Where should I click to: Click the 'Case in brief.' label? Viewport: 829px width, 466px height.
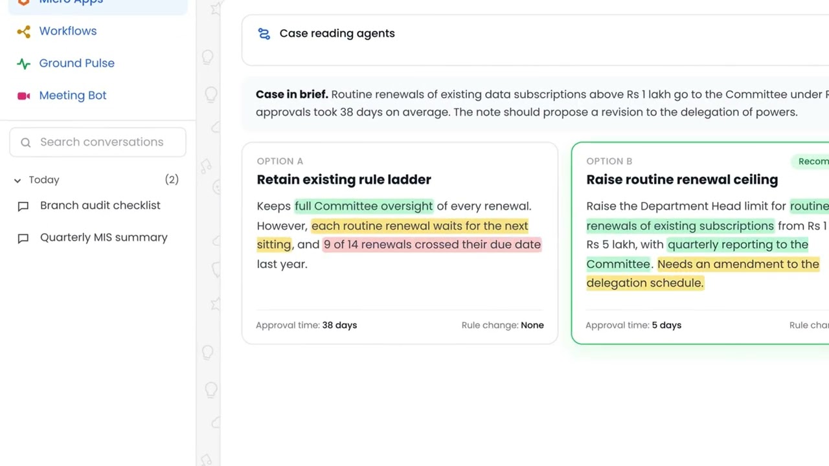(x=291, y=94)
